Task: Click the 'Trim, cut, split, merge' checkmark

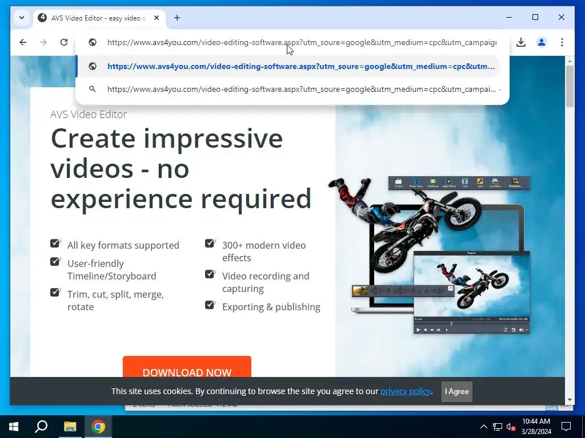Action: tap(55, 293)
